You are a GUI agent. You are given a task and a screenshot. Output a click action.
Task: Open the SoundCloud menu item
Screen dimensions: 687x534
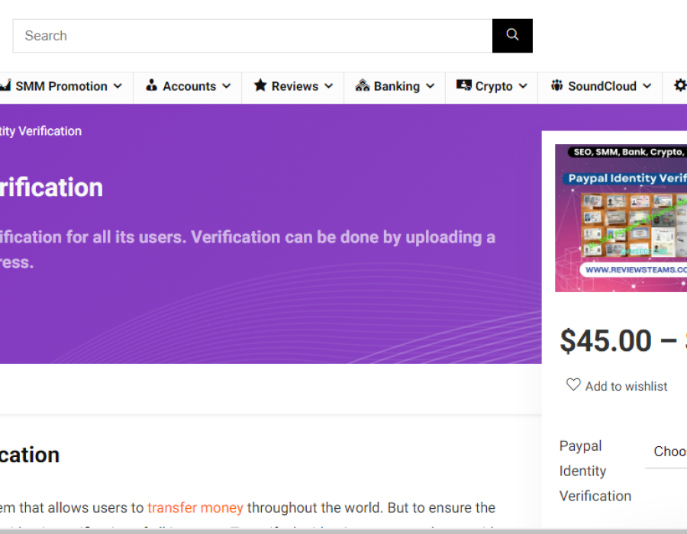[602, 86]
